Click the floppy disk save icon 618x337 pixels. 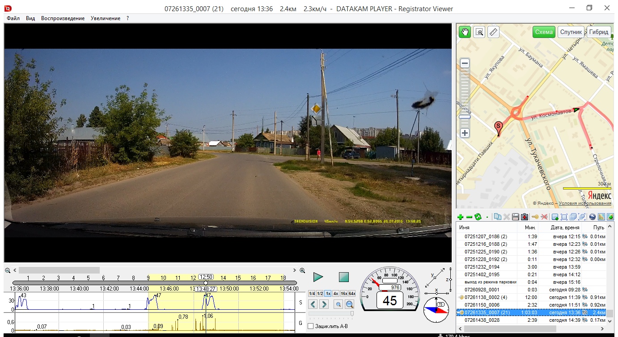click(516, 217)
